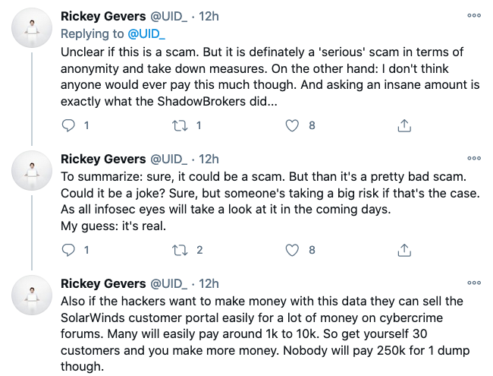The width and height of the screenshot is (493, 376).
Task: Reply to the 'Unclear if this is a scam' tweet
Action: [68, 125]
